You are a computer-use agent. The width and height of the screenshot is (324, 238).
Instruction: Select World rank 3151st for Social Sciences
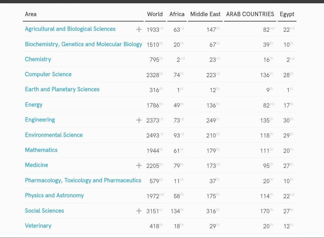(x=154, y=211)
